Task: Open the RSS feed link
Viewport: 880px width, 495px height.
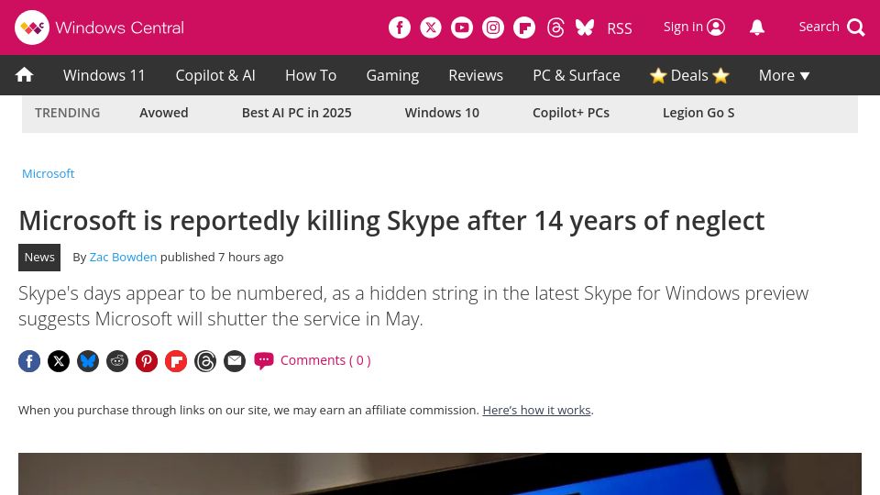Action: click(620, 28)
